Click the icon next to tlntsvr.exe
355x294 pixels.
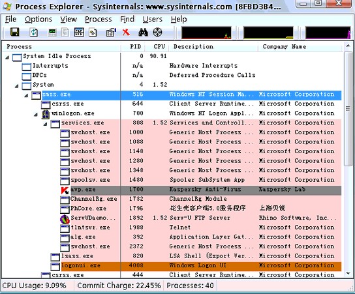[65, 228]
